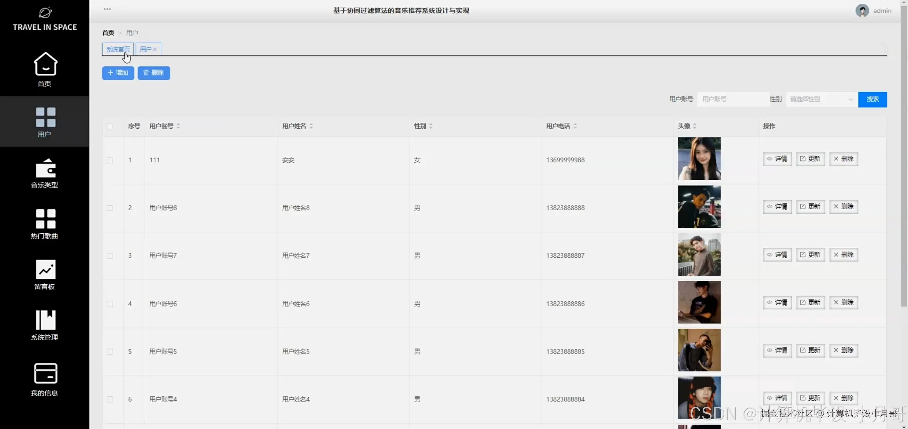The height and width of the screenshot is (429, 908).
Task: Sort the table by 用户账号 column
Action: point(178,126)
